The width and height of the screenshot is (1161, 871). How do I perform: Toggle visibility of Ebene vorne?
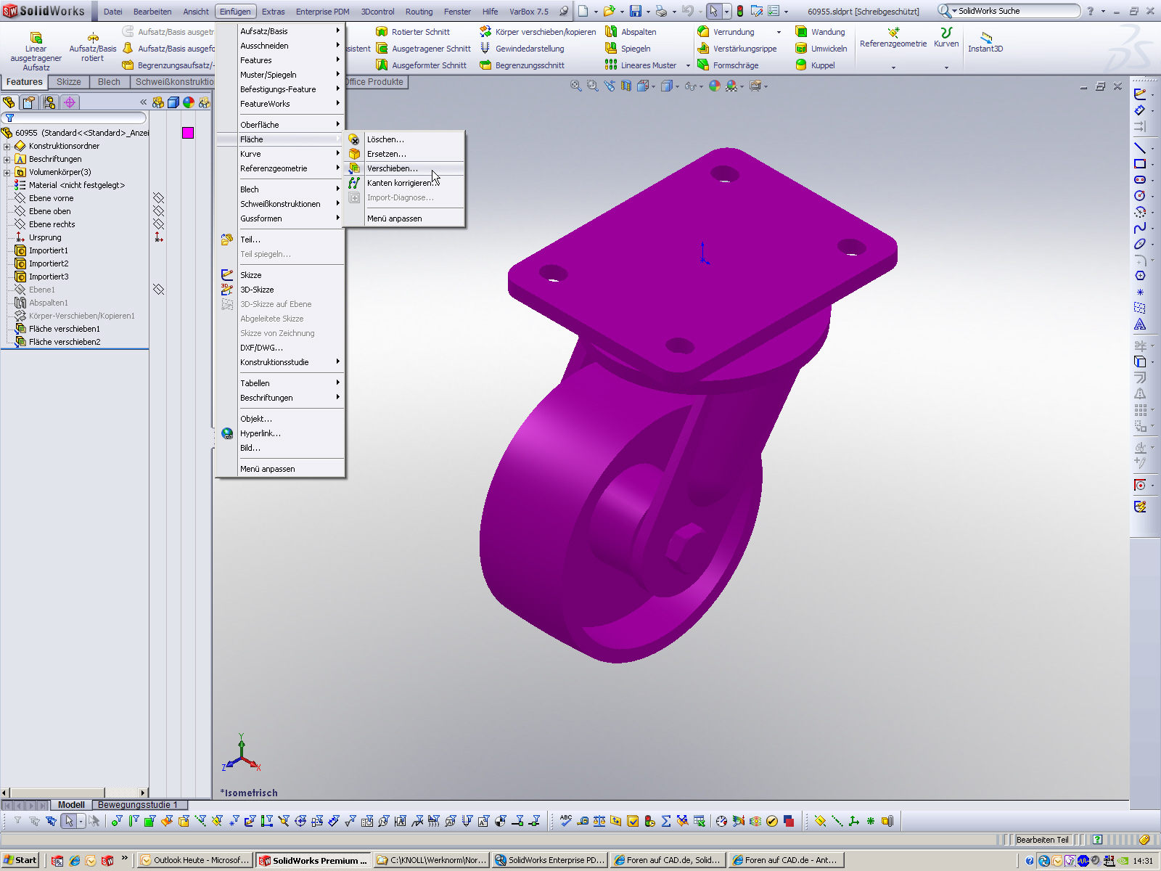pos(158,198)
